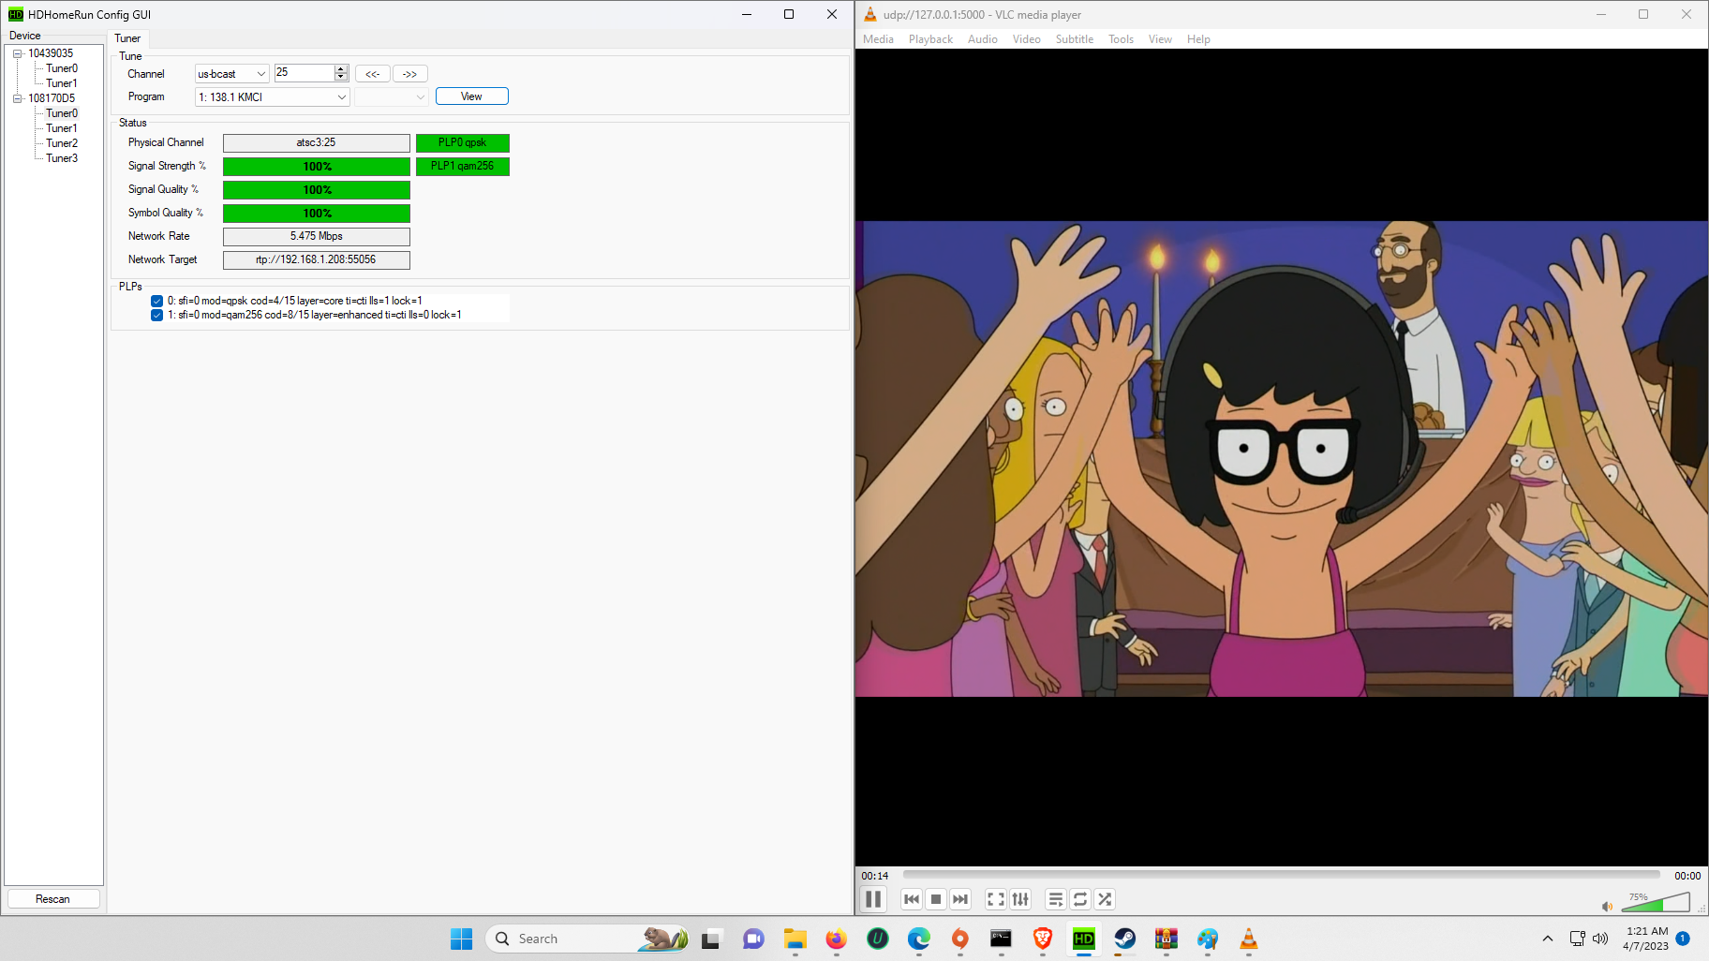Open the VLC Subtitle menu

pyautogui.click(x=1075, y=39)
